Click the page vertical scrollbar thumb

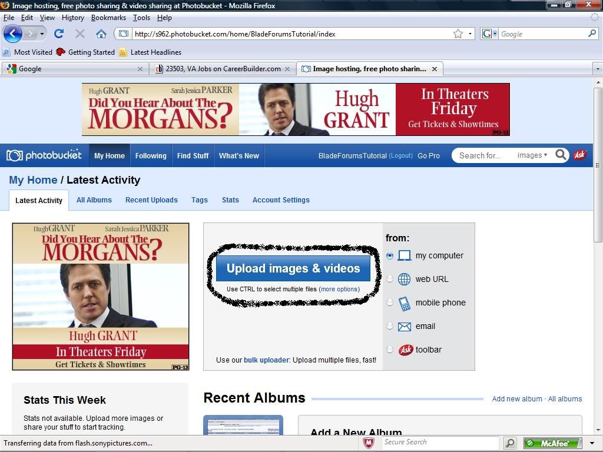click(x=598, y=165)
